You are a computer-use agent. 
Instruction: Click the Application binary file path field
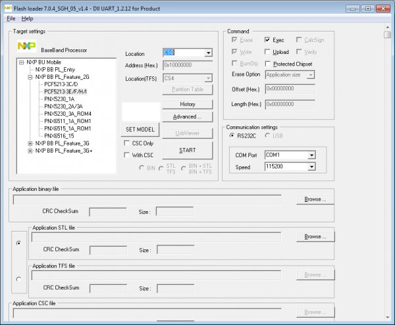[147, 199]
